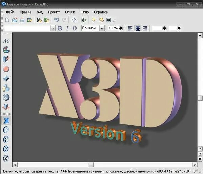Toggle Italic formatting
203x174 pixels.
coord(67,28)
